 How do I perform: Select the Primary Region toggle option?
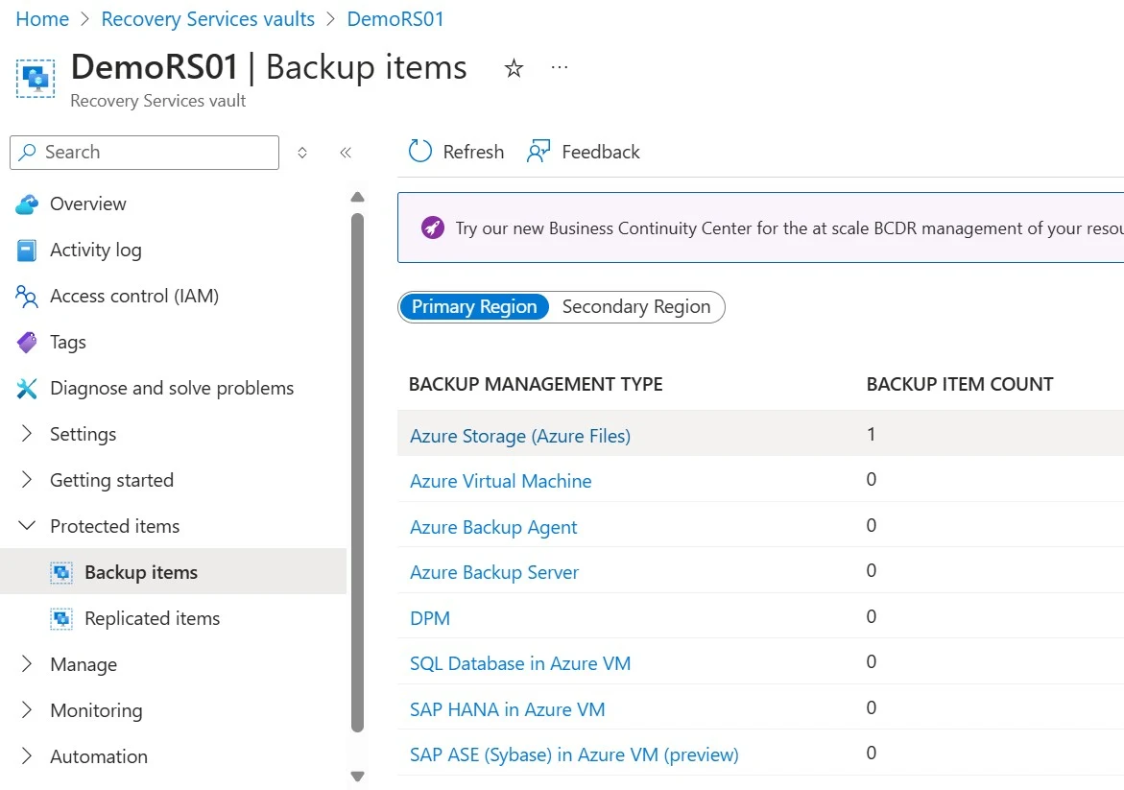(474, 307)
